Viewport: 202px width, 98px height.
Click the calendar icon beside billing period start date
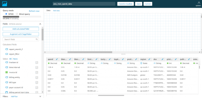(7, 92)
